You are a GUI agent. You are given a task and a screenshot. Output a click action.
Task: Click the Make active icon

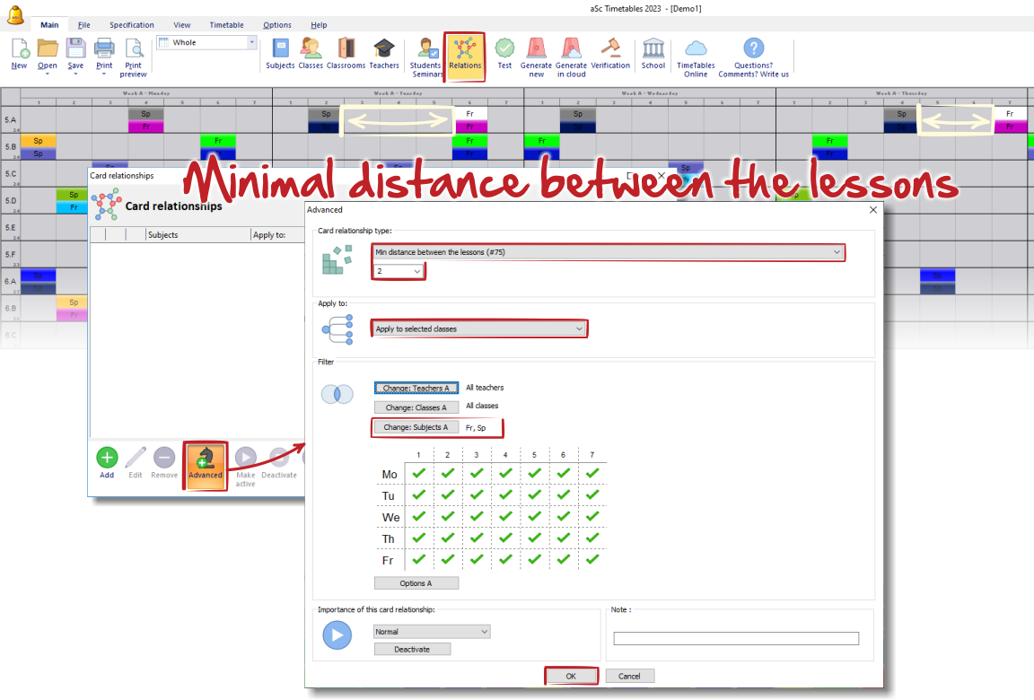point(245,458)
